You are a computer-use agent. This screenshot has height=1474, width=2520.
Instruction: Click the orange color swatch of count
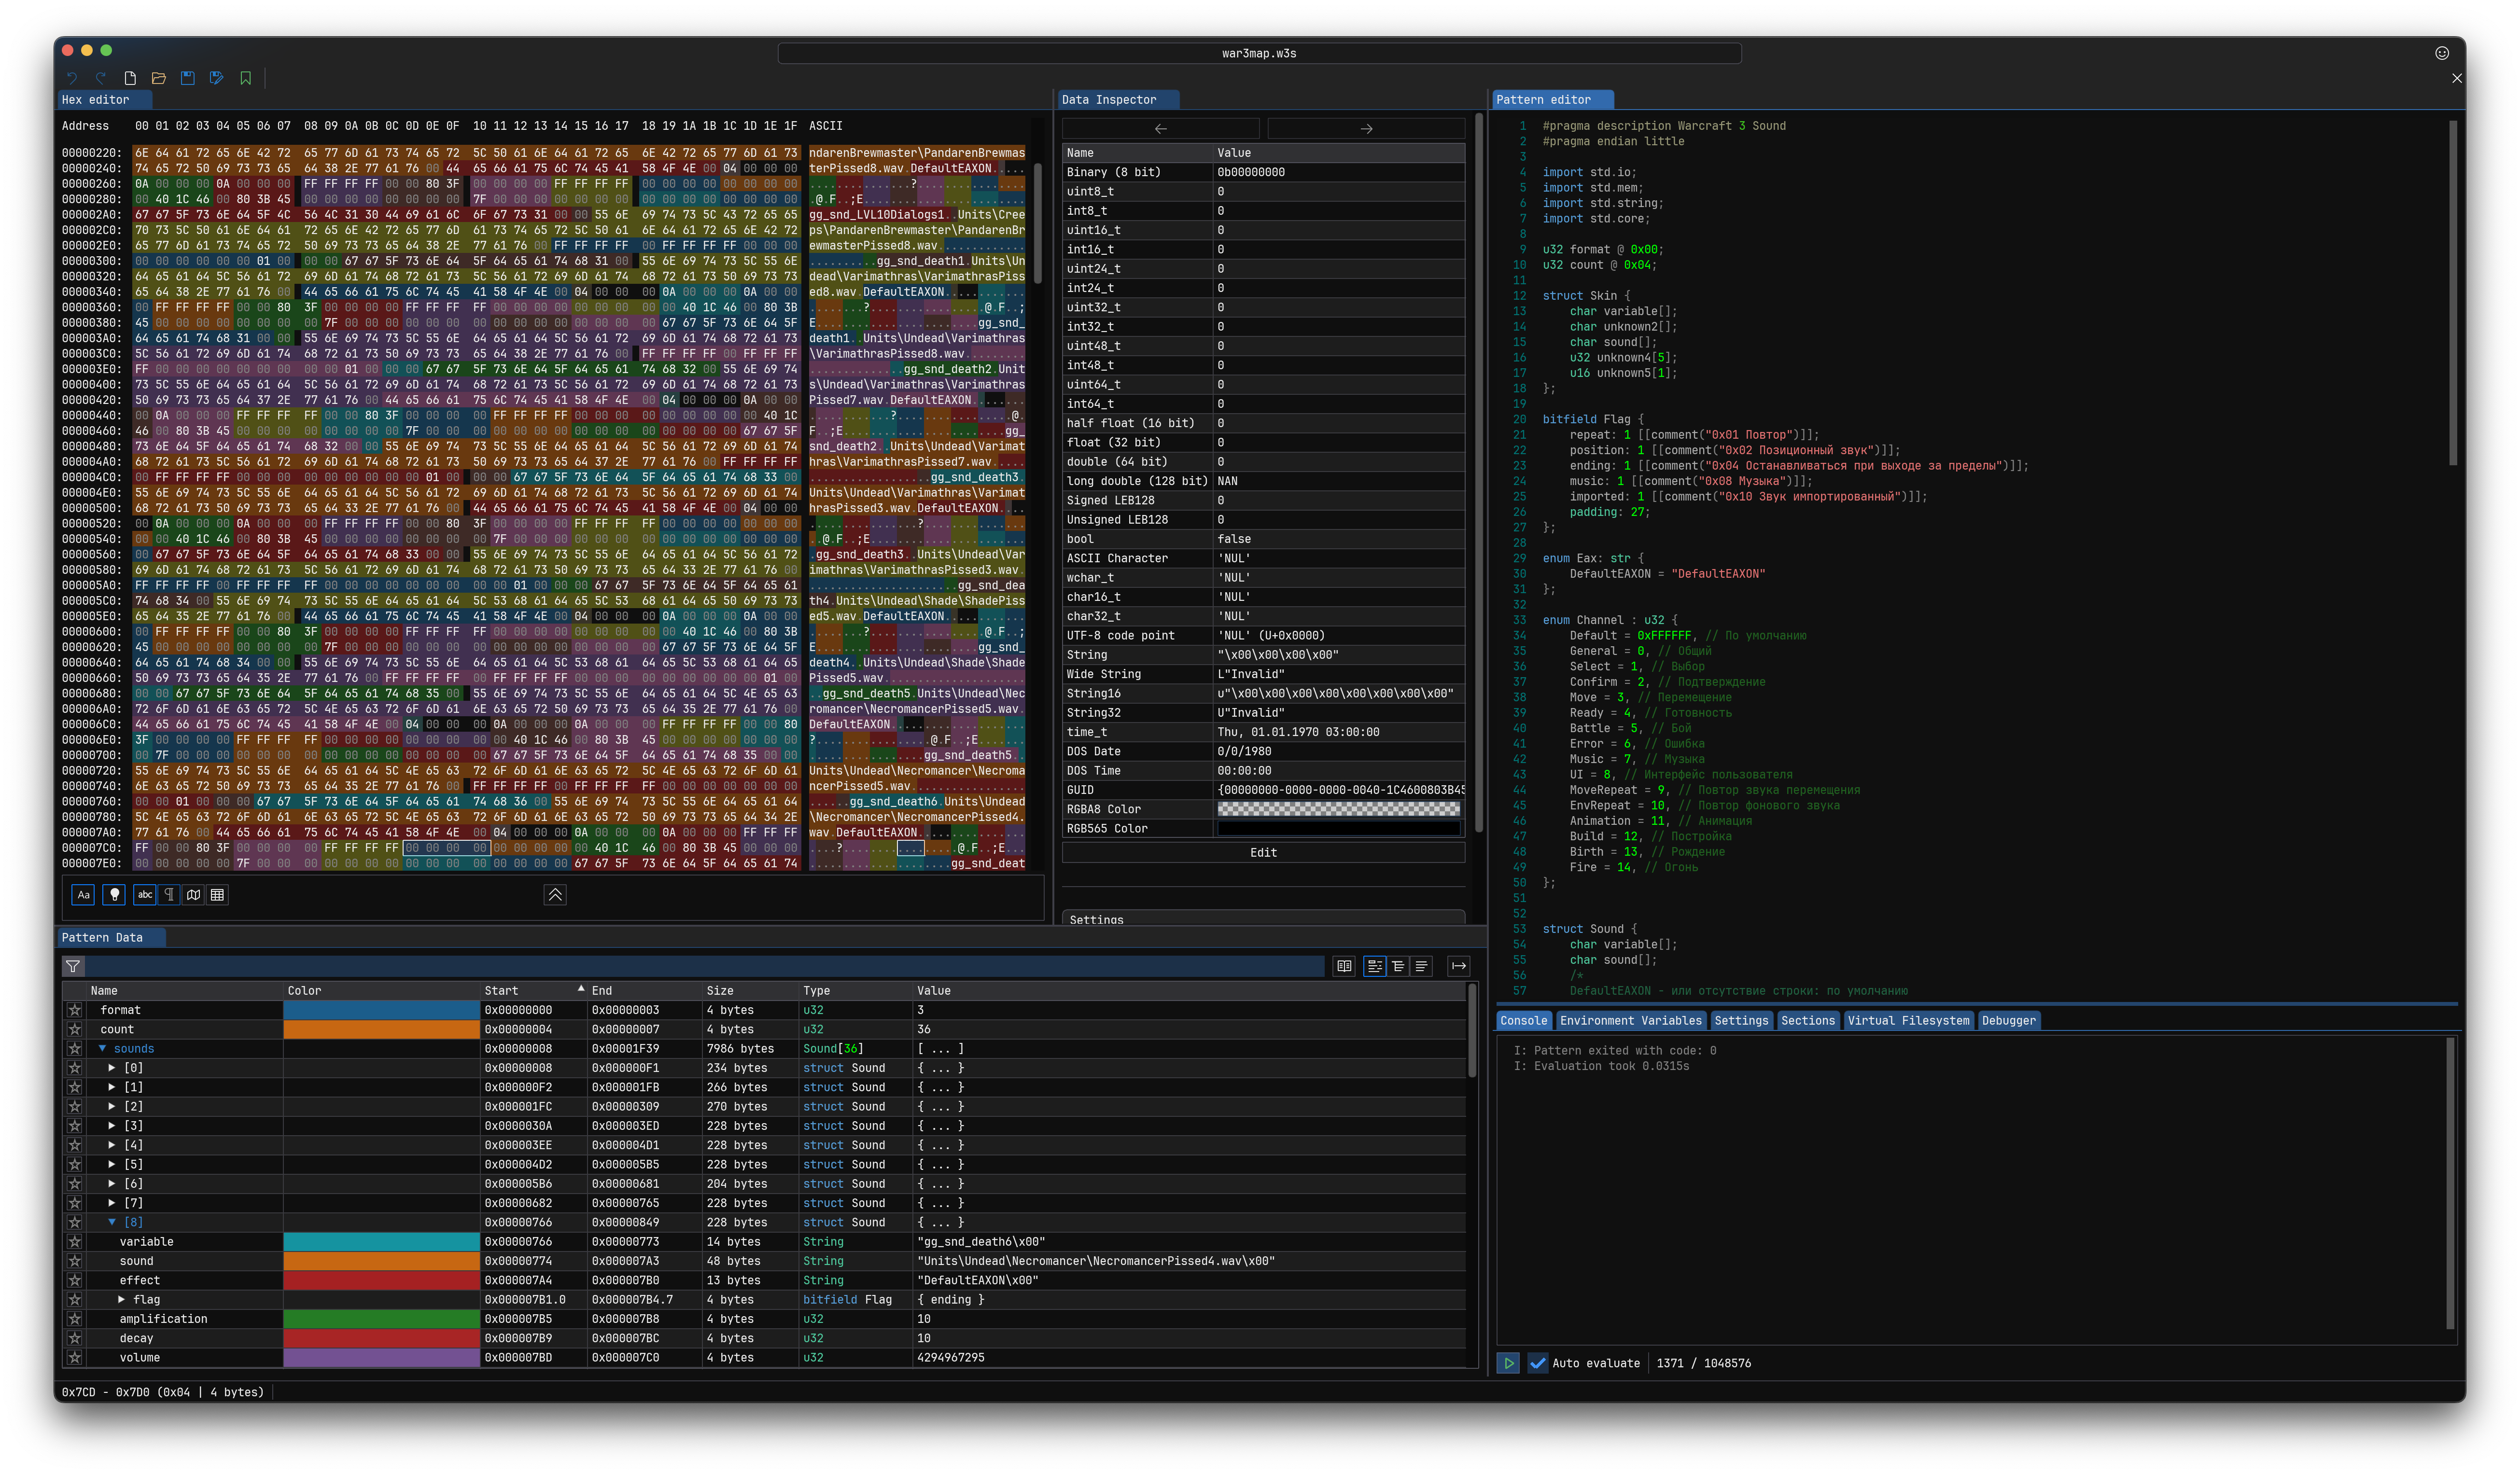381,1030
